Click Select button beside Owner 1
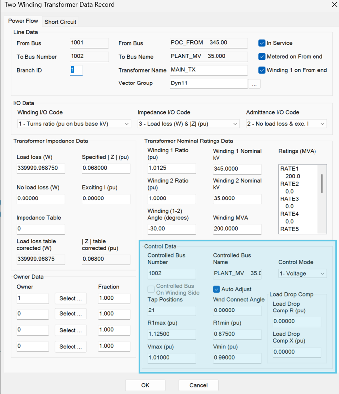Image resolution: width=339 pixels, height=394 pixels. (x=71, y=298)
